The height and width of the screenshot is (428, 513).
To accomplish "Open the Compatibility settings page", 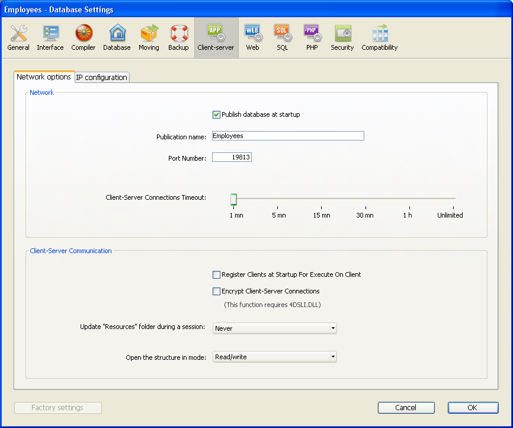I will click(x=380, y=38).
